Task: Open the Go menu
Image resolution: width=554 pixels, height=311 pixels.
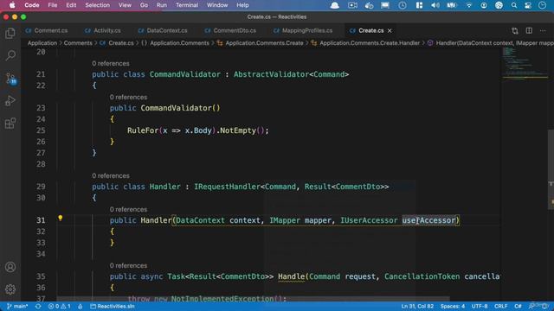Action: 144,5
